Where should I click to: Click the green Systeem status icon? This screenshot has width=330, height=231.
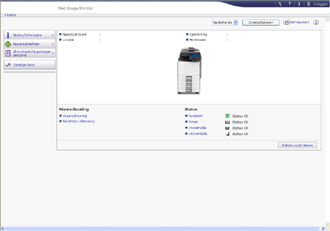pyautogui.click(x=227, y=116)
